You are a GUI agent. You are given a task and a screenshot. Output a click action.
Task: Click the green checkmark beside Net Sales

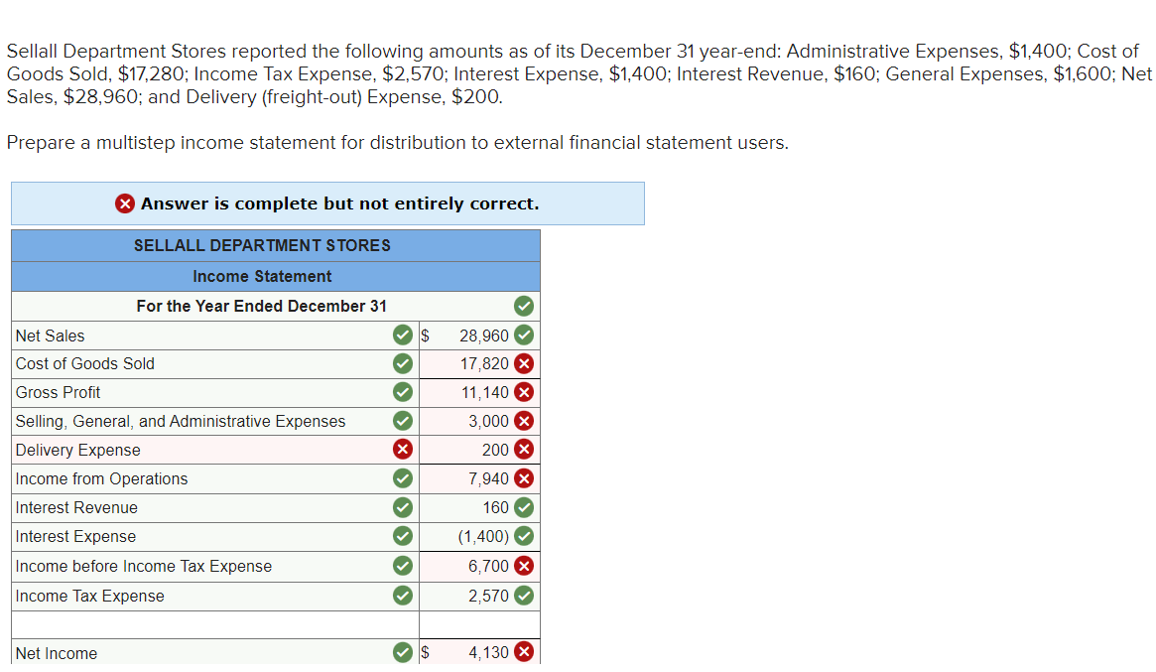[x=402, y=336]
